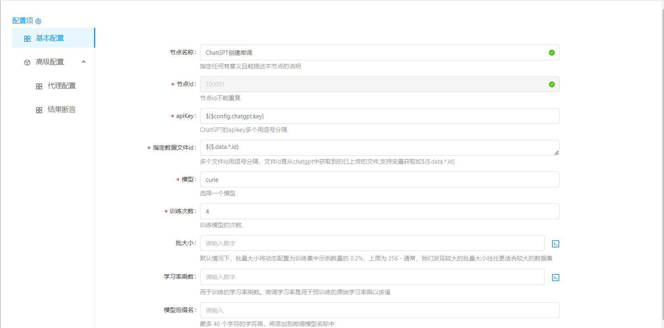The height and width of the screenshot is (328, 664).
Task: Click the grid icon beside 代理配置
Action: 39,86
